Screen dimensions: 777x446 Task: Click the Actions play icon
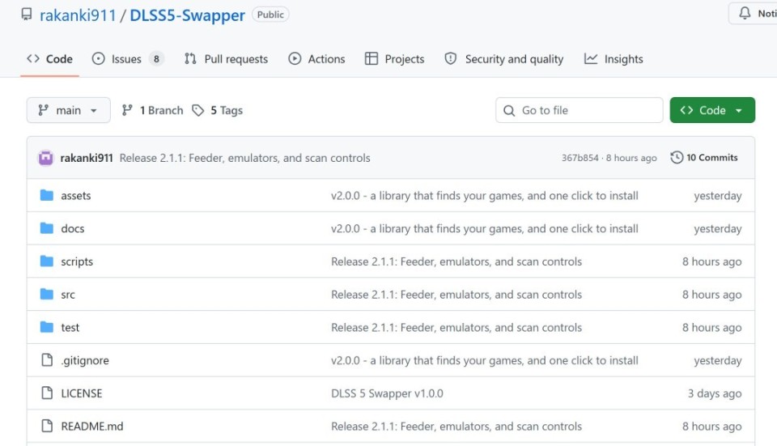click(295, 58)
